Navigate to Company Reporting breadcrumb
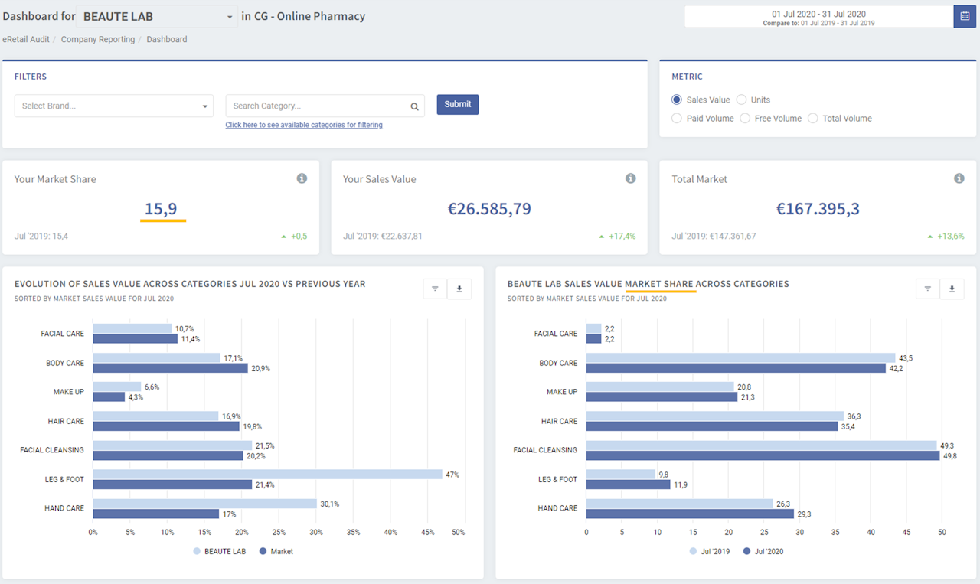This screenshot has height=584, width=980. (x=98, y=39)
